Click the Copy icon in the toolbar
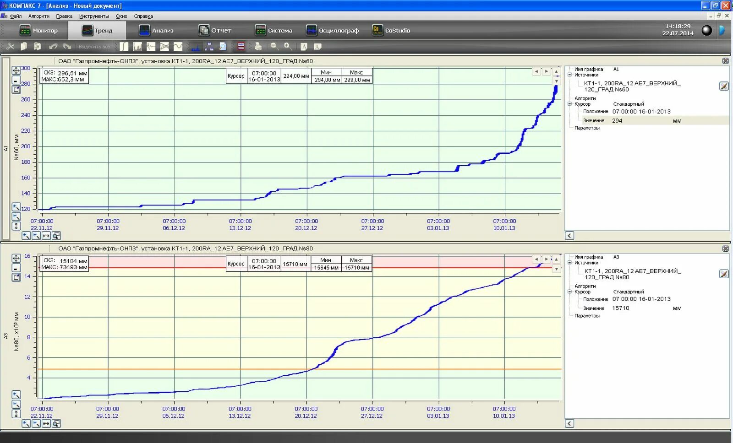 (x=24, y=46)
